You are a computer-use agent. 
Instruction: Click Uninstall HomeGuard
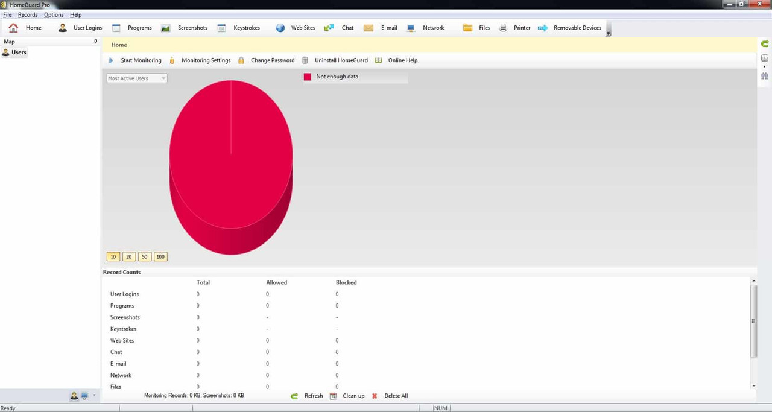[x=341, y=60]
